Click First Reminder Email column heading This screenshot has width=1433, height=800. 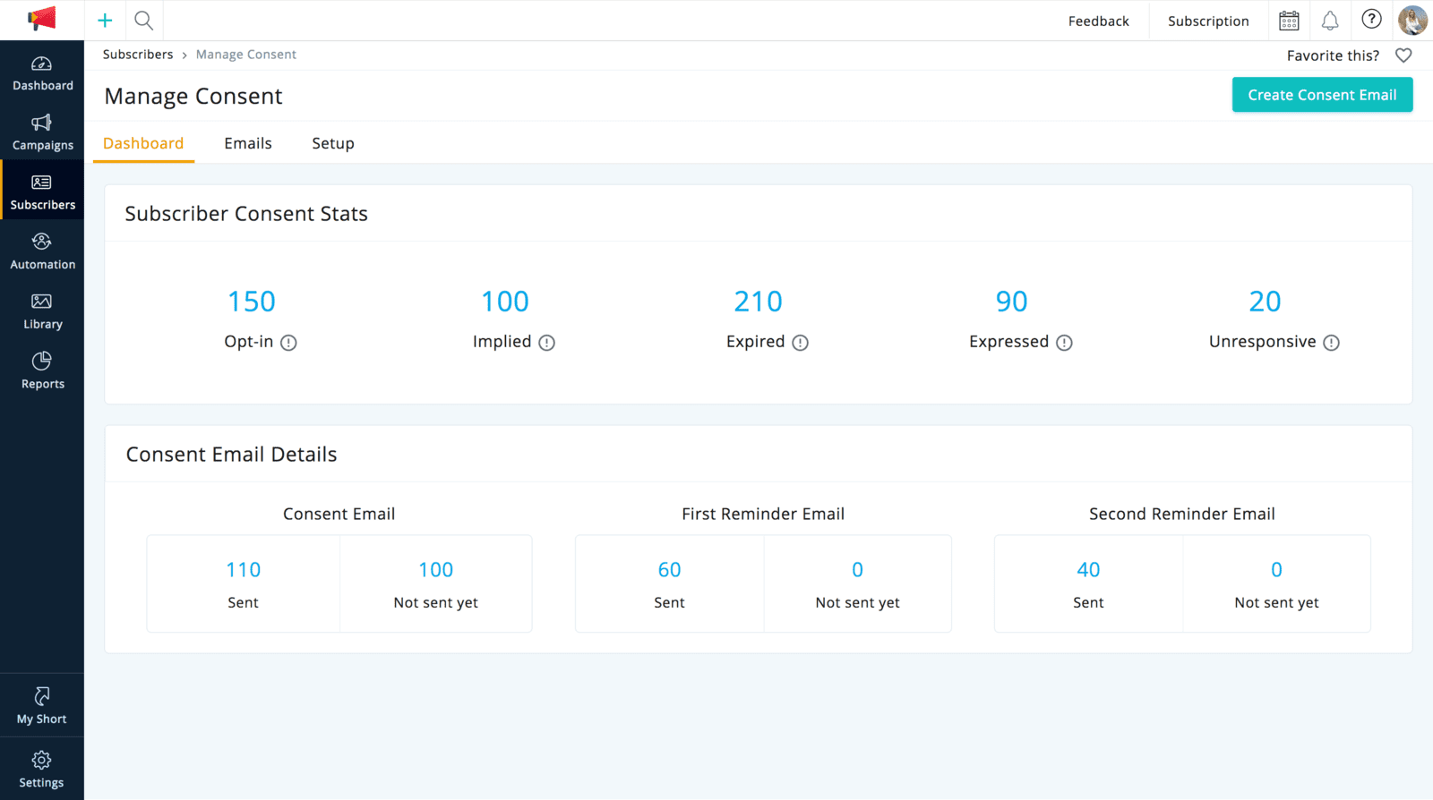click(x=763, y=514)
